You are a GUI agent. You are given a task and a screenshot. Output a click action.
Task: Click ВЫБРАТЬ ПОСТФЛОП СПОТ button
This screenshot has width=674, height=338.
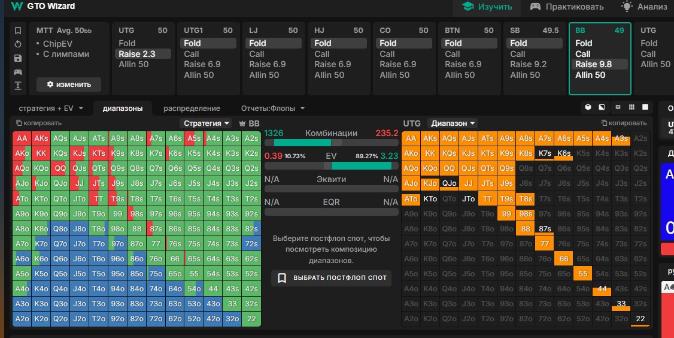[x=332, y=278]
